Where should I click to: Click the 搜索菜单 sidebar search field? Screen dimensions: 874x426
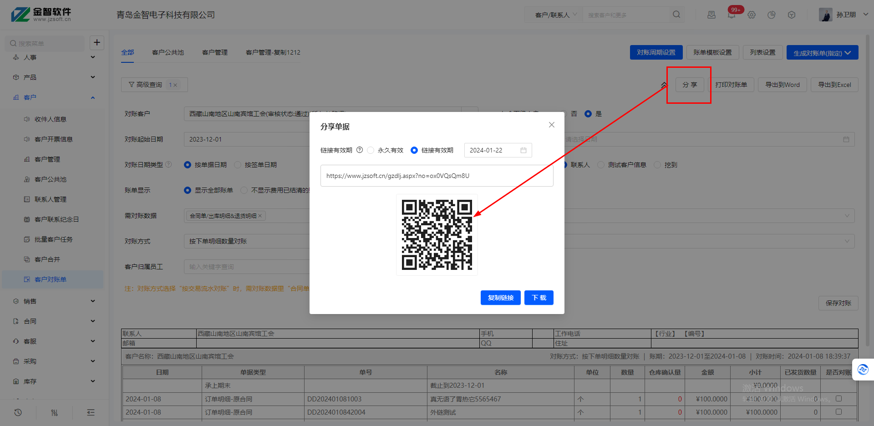coord(45,43)
